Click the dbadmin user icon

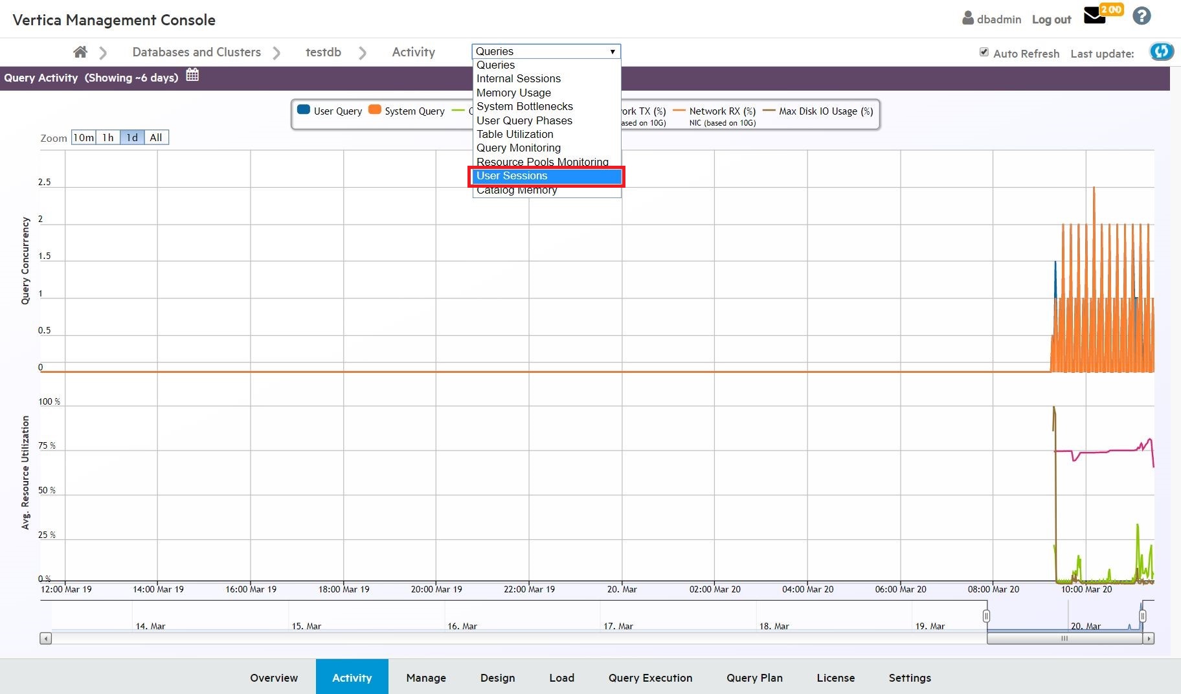pos(968,18)
